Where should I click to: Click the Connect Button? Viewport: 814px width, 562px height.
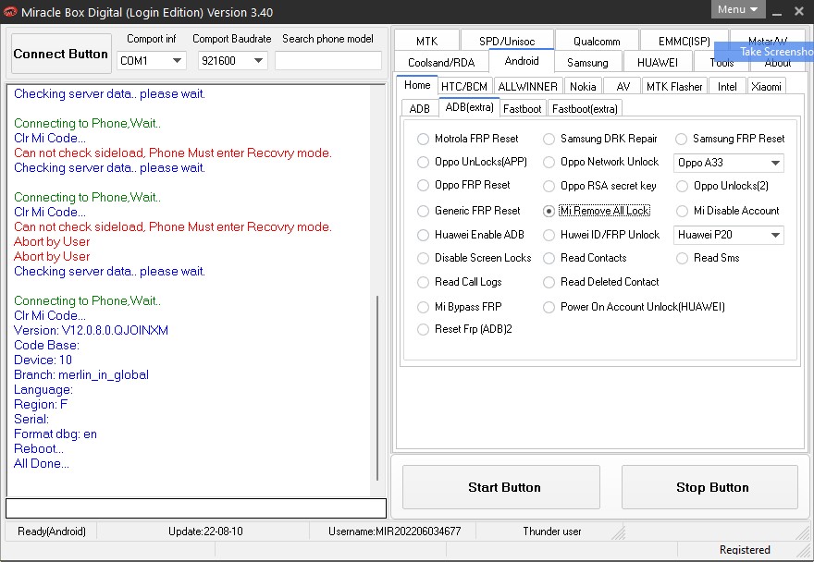coord(61,54)
